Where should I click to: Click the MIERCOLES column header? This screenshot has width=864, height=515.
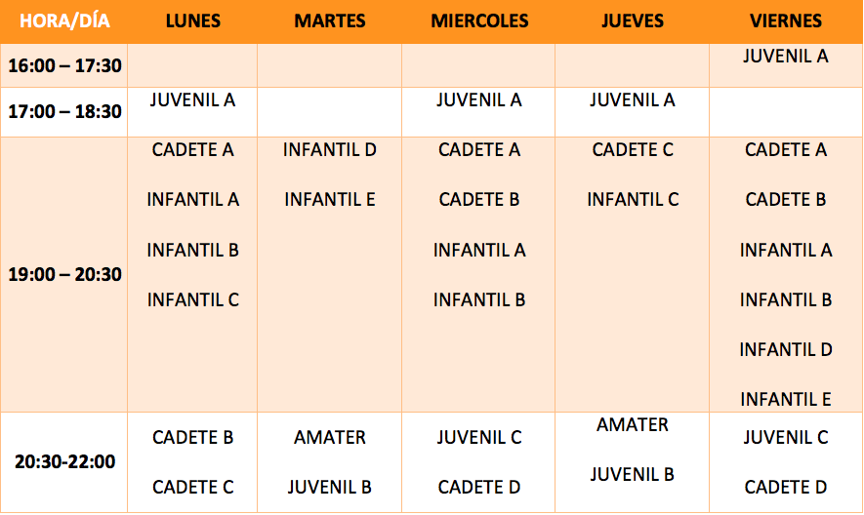tap(479, 20)
